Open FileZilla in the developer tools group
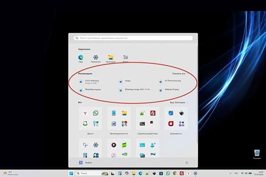266x177 pixels. tap(152, 113)
